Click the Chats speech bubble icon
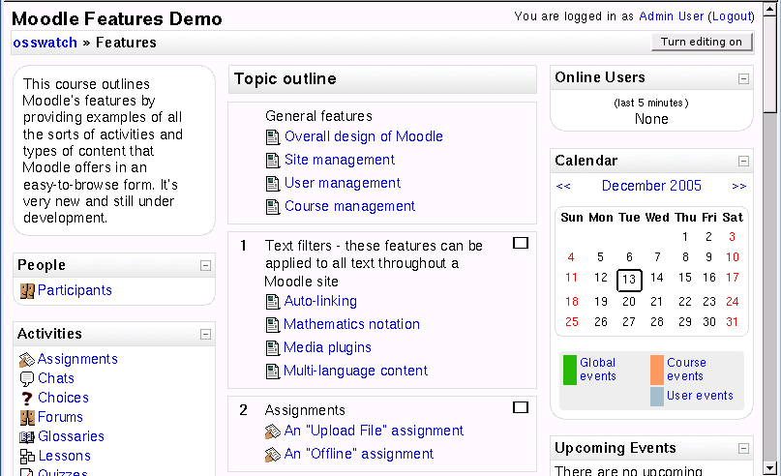The image size is (781, 476). coord(27,379)
